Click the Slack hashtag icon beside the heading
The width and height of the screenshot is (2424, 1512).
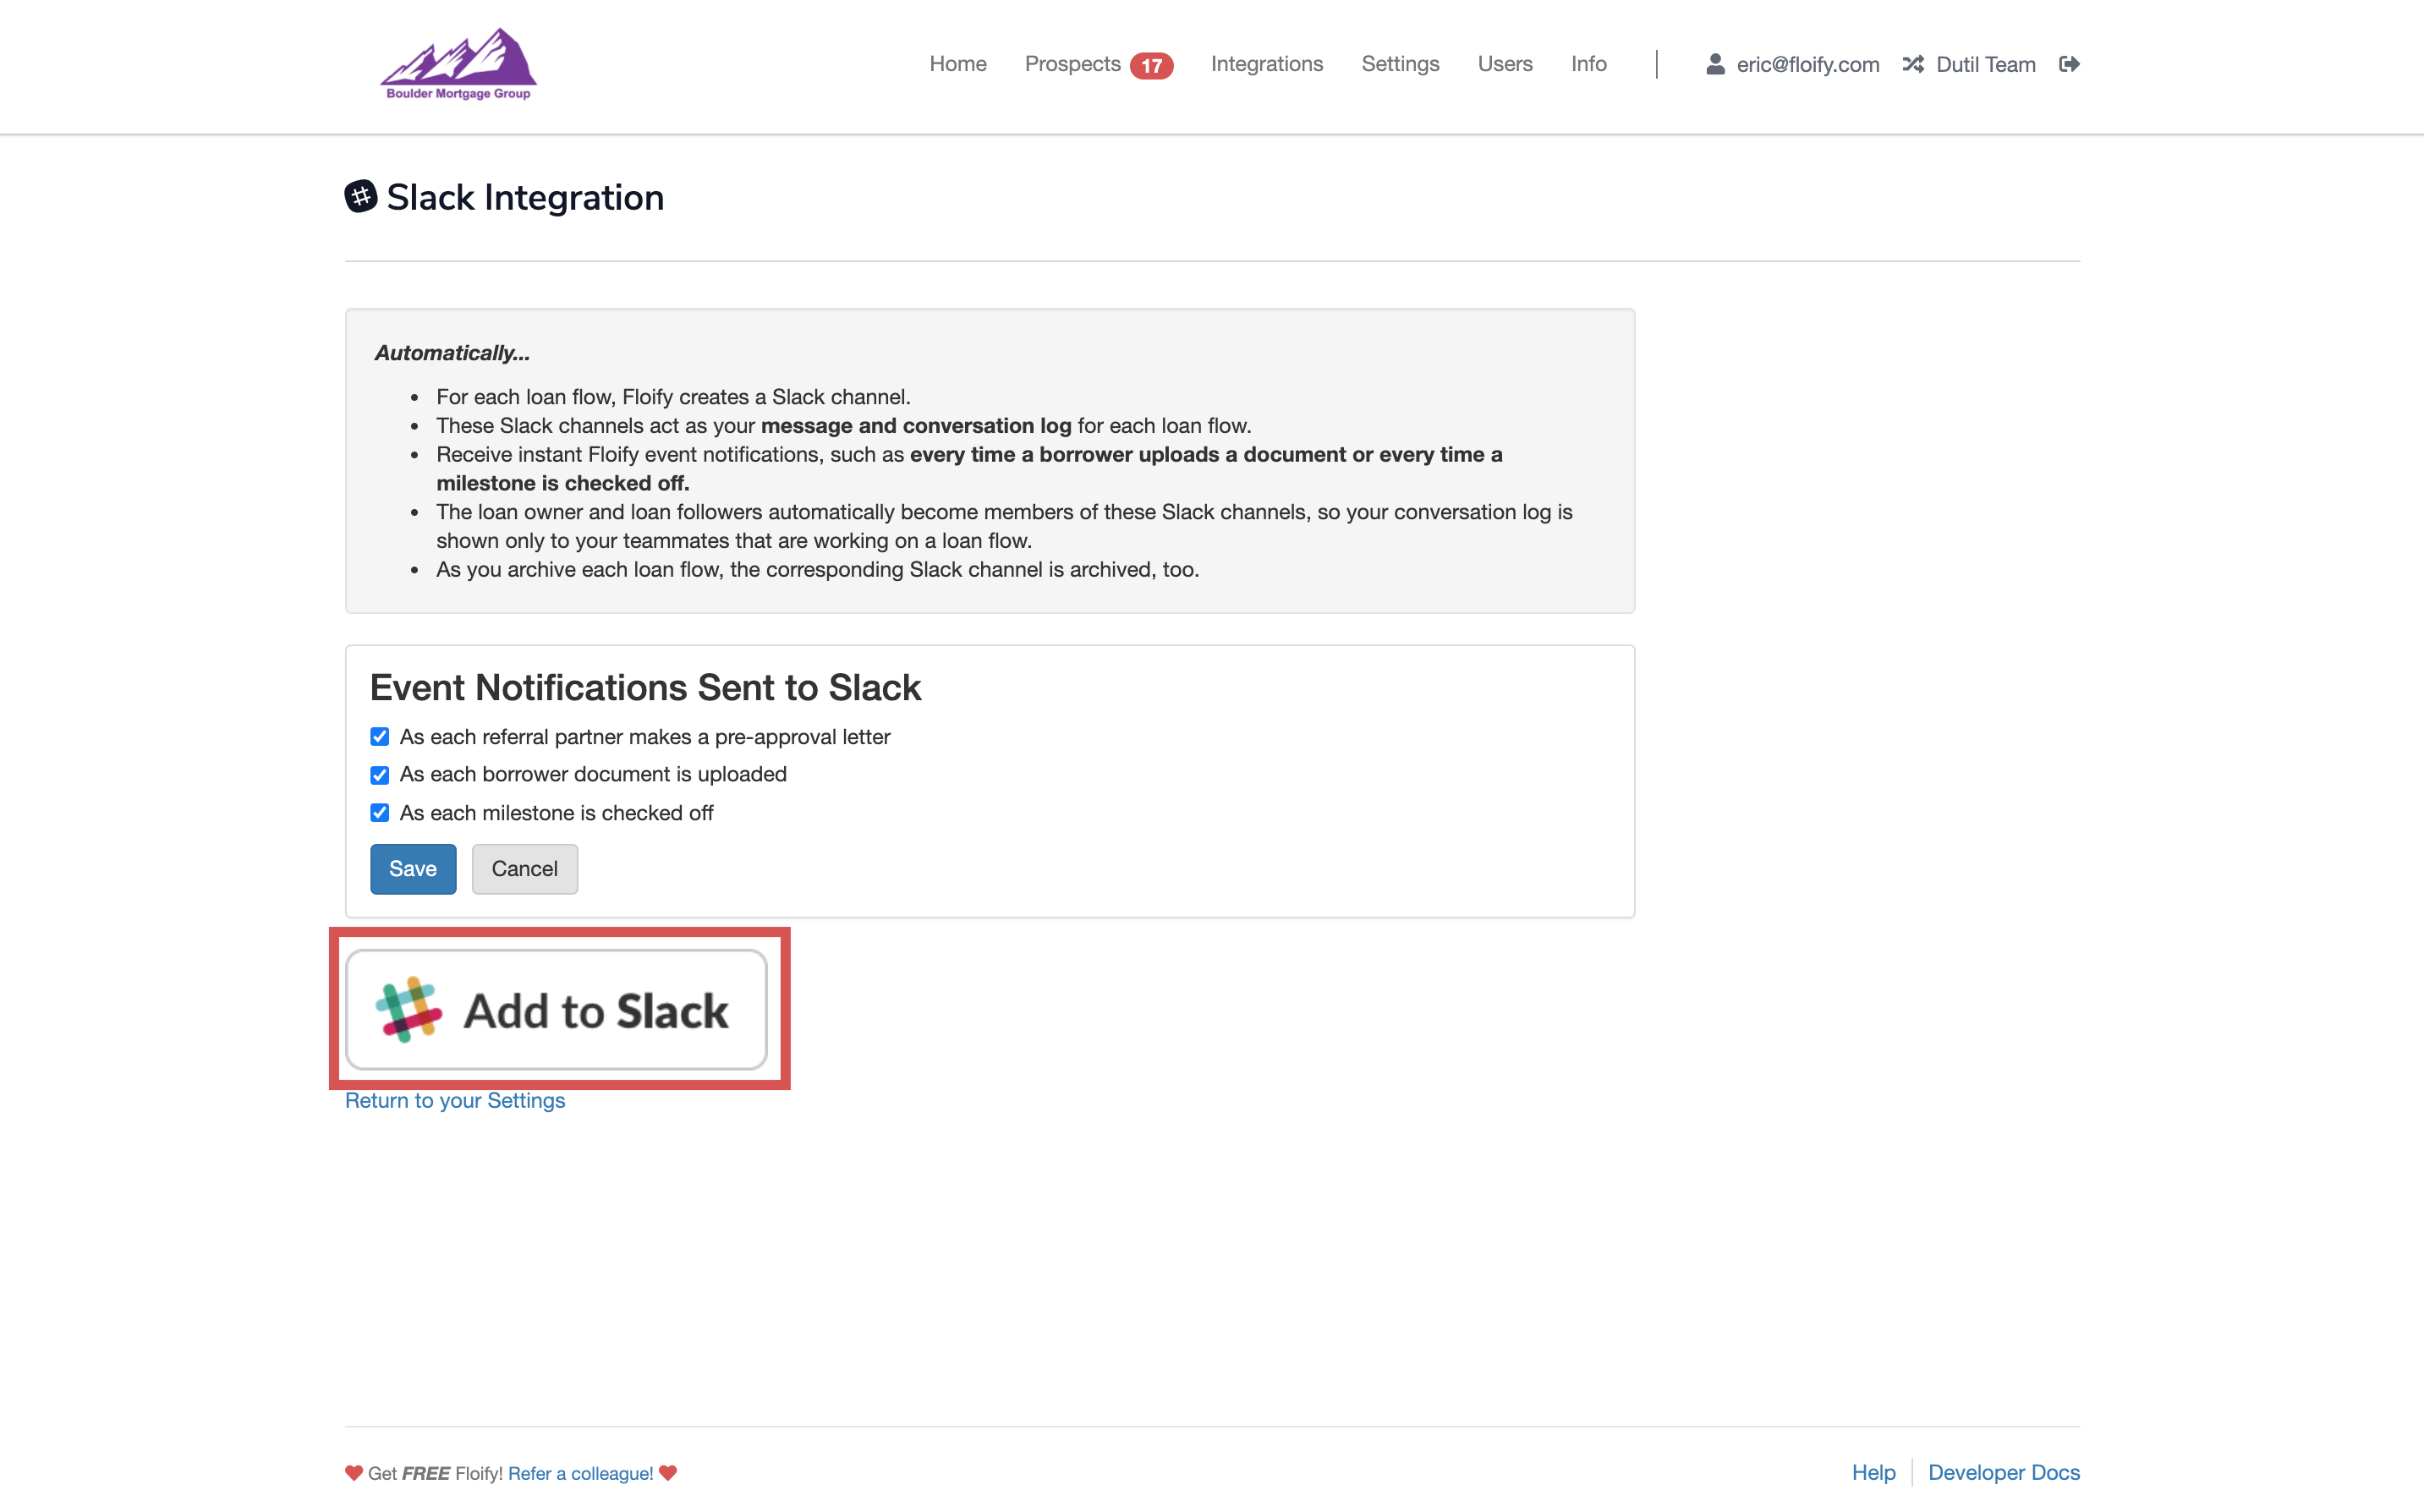(361, 196)
